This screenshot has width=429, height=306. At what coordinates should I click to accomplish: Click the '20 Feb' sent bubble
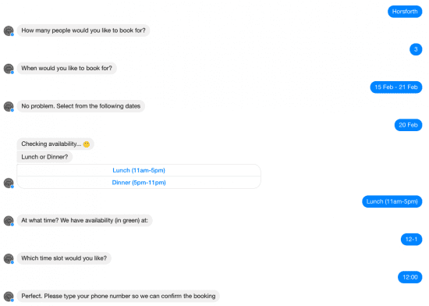(408, 125)
